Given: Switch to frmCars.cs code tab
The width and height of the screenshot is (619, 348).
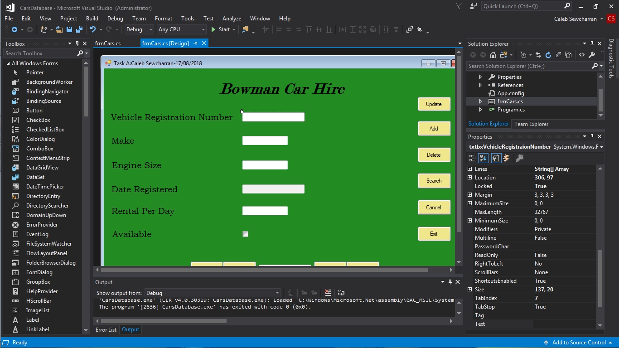Looking at the screenshot, I should [x=108, y=43].
